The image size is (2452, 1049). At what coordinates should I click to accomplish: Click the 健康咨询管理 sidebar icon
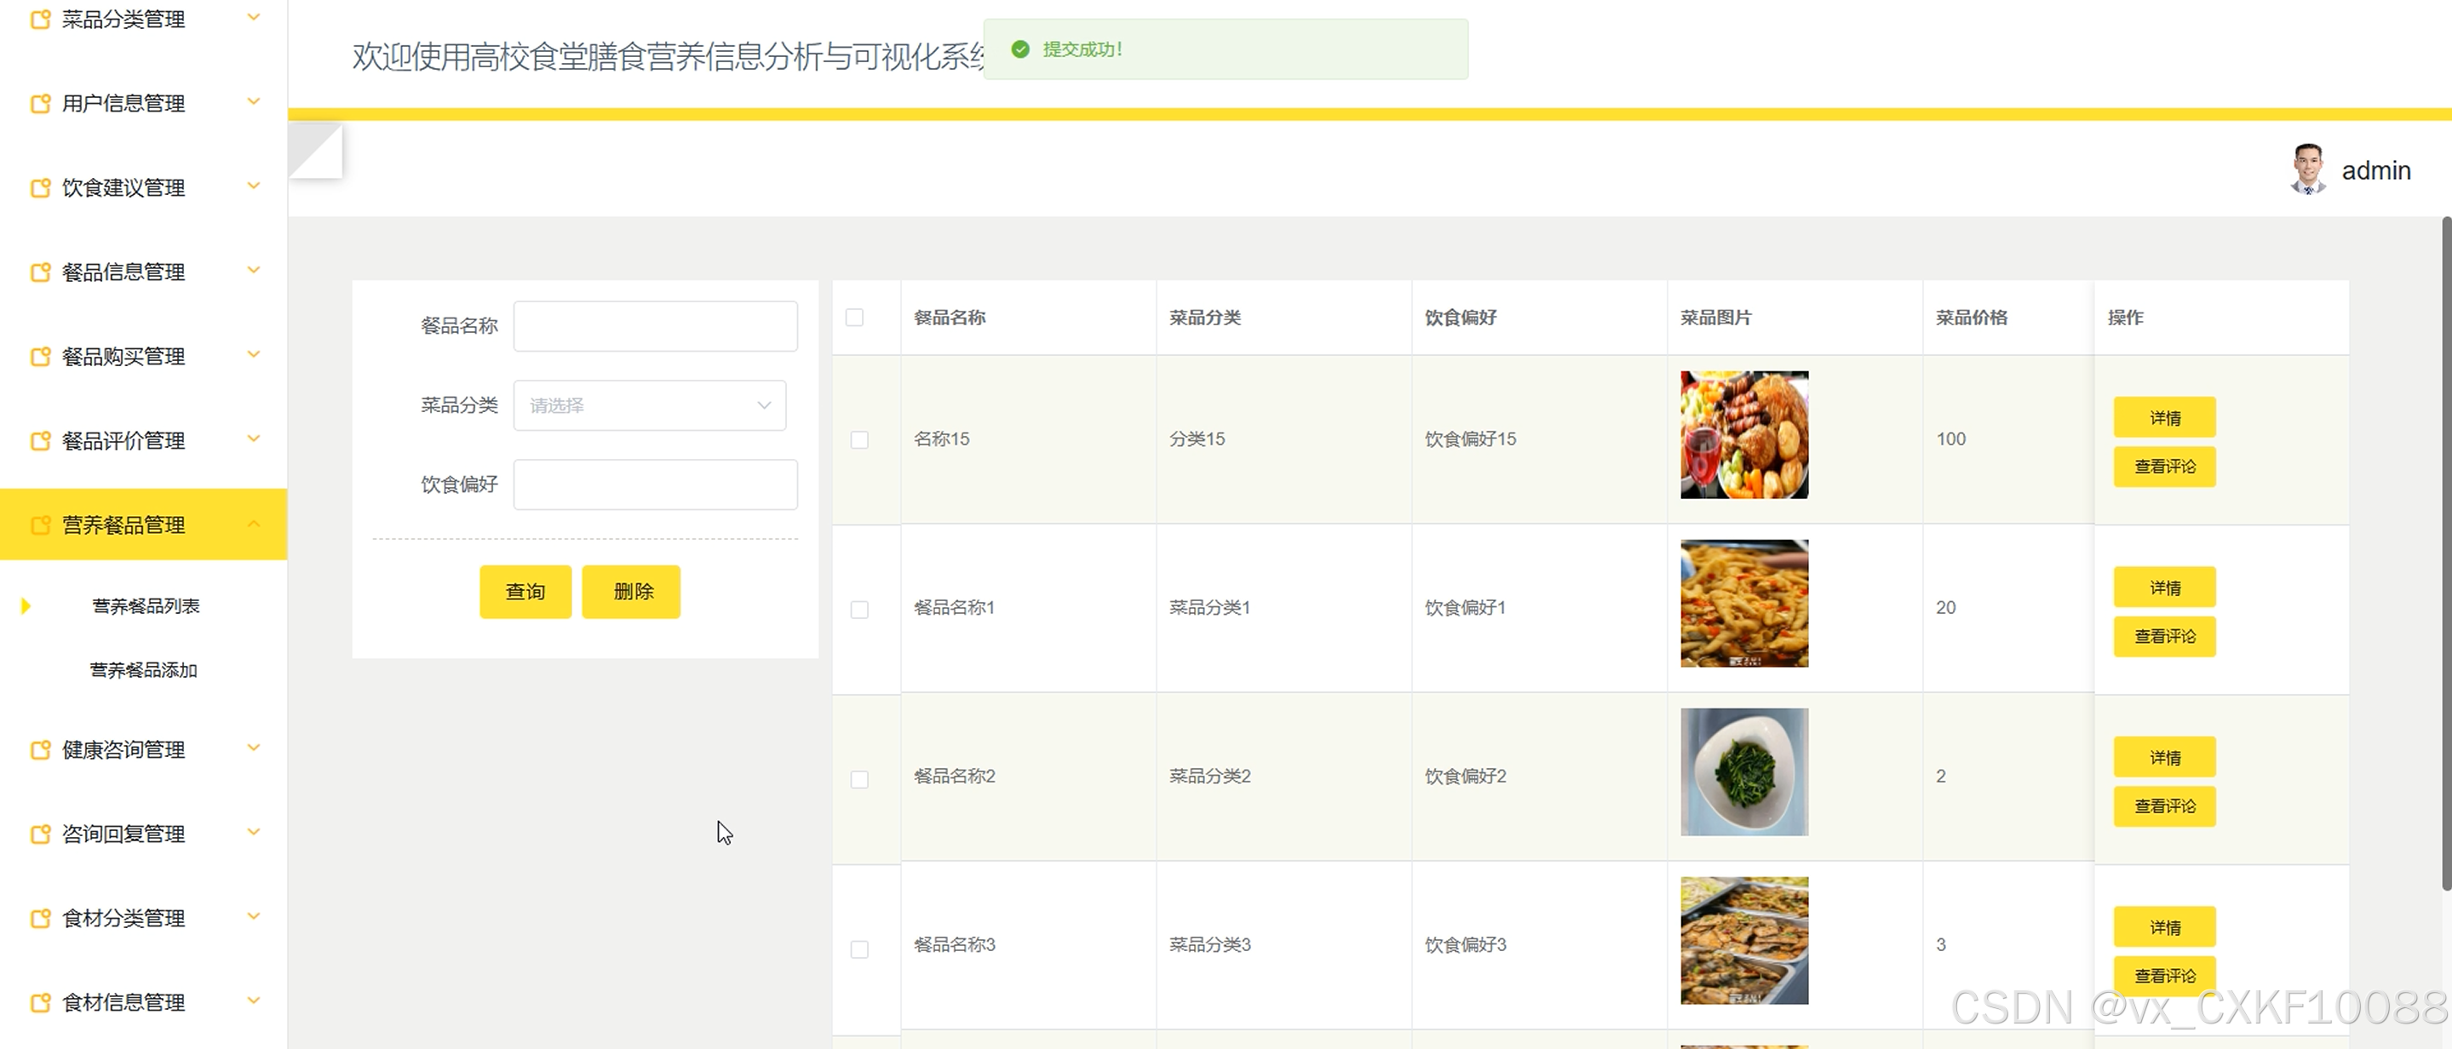[40, 750]
